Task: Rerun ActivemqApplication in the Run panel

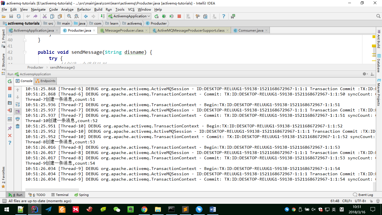Action: click(10, 81)
